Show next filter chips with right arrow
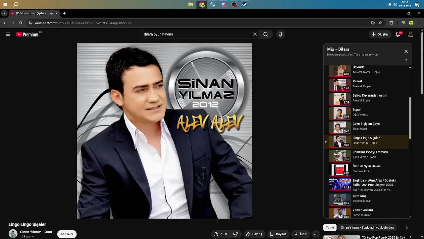The width and height of the screenshot is (424, 239). point(407,228)
